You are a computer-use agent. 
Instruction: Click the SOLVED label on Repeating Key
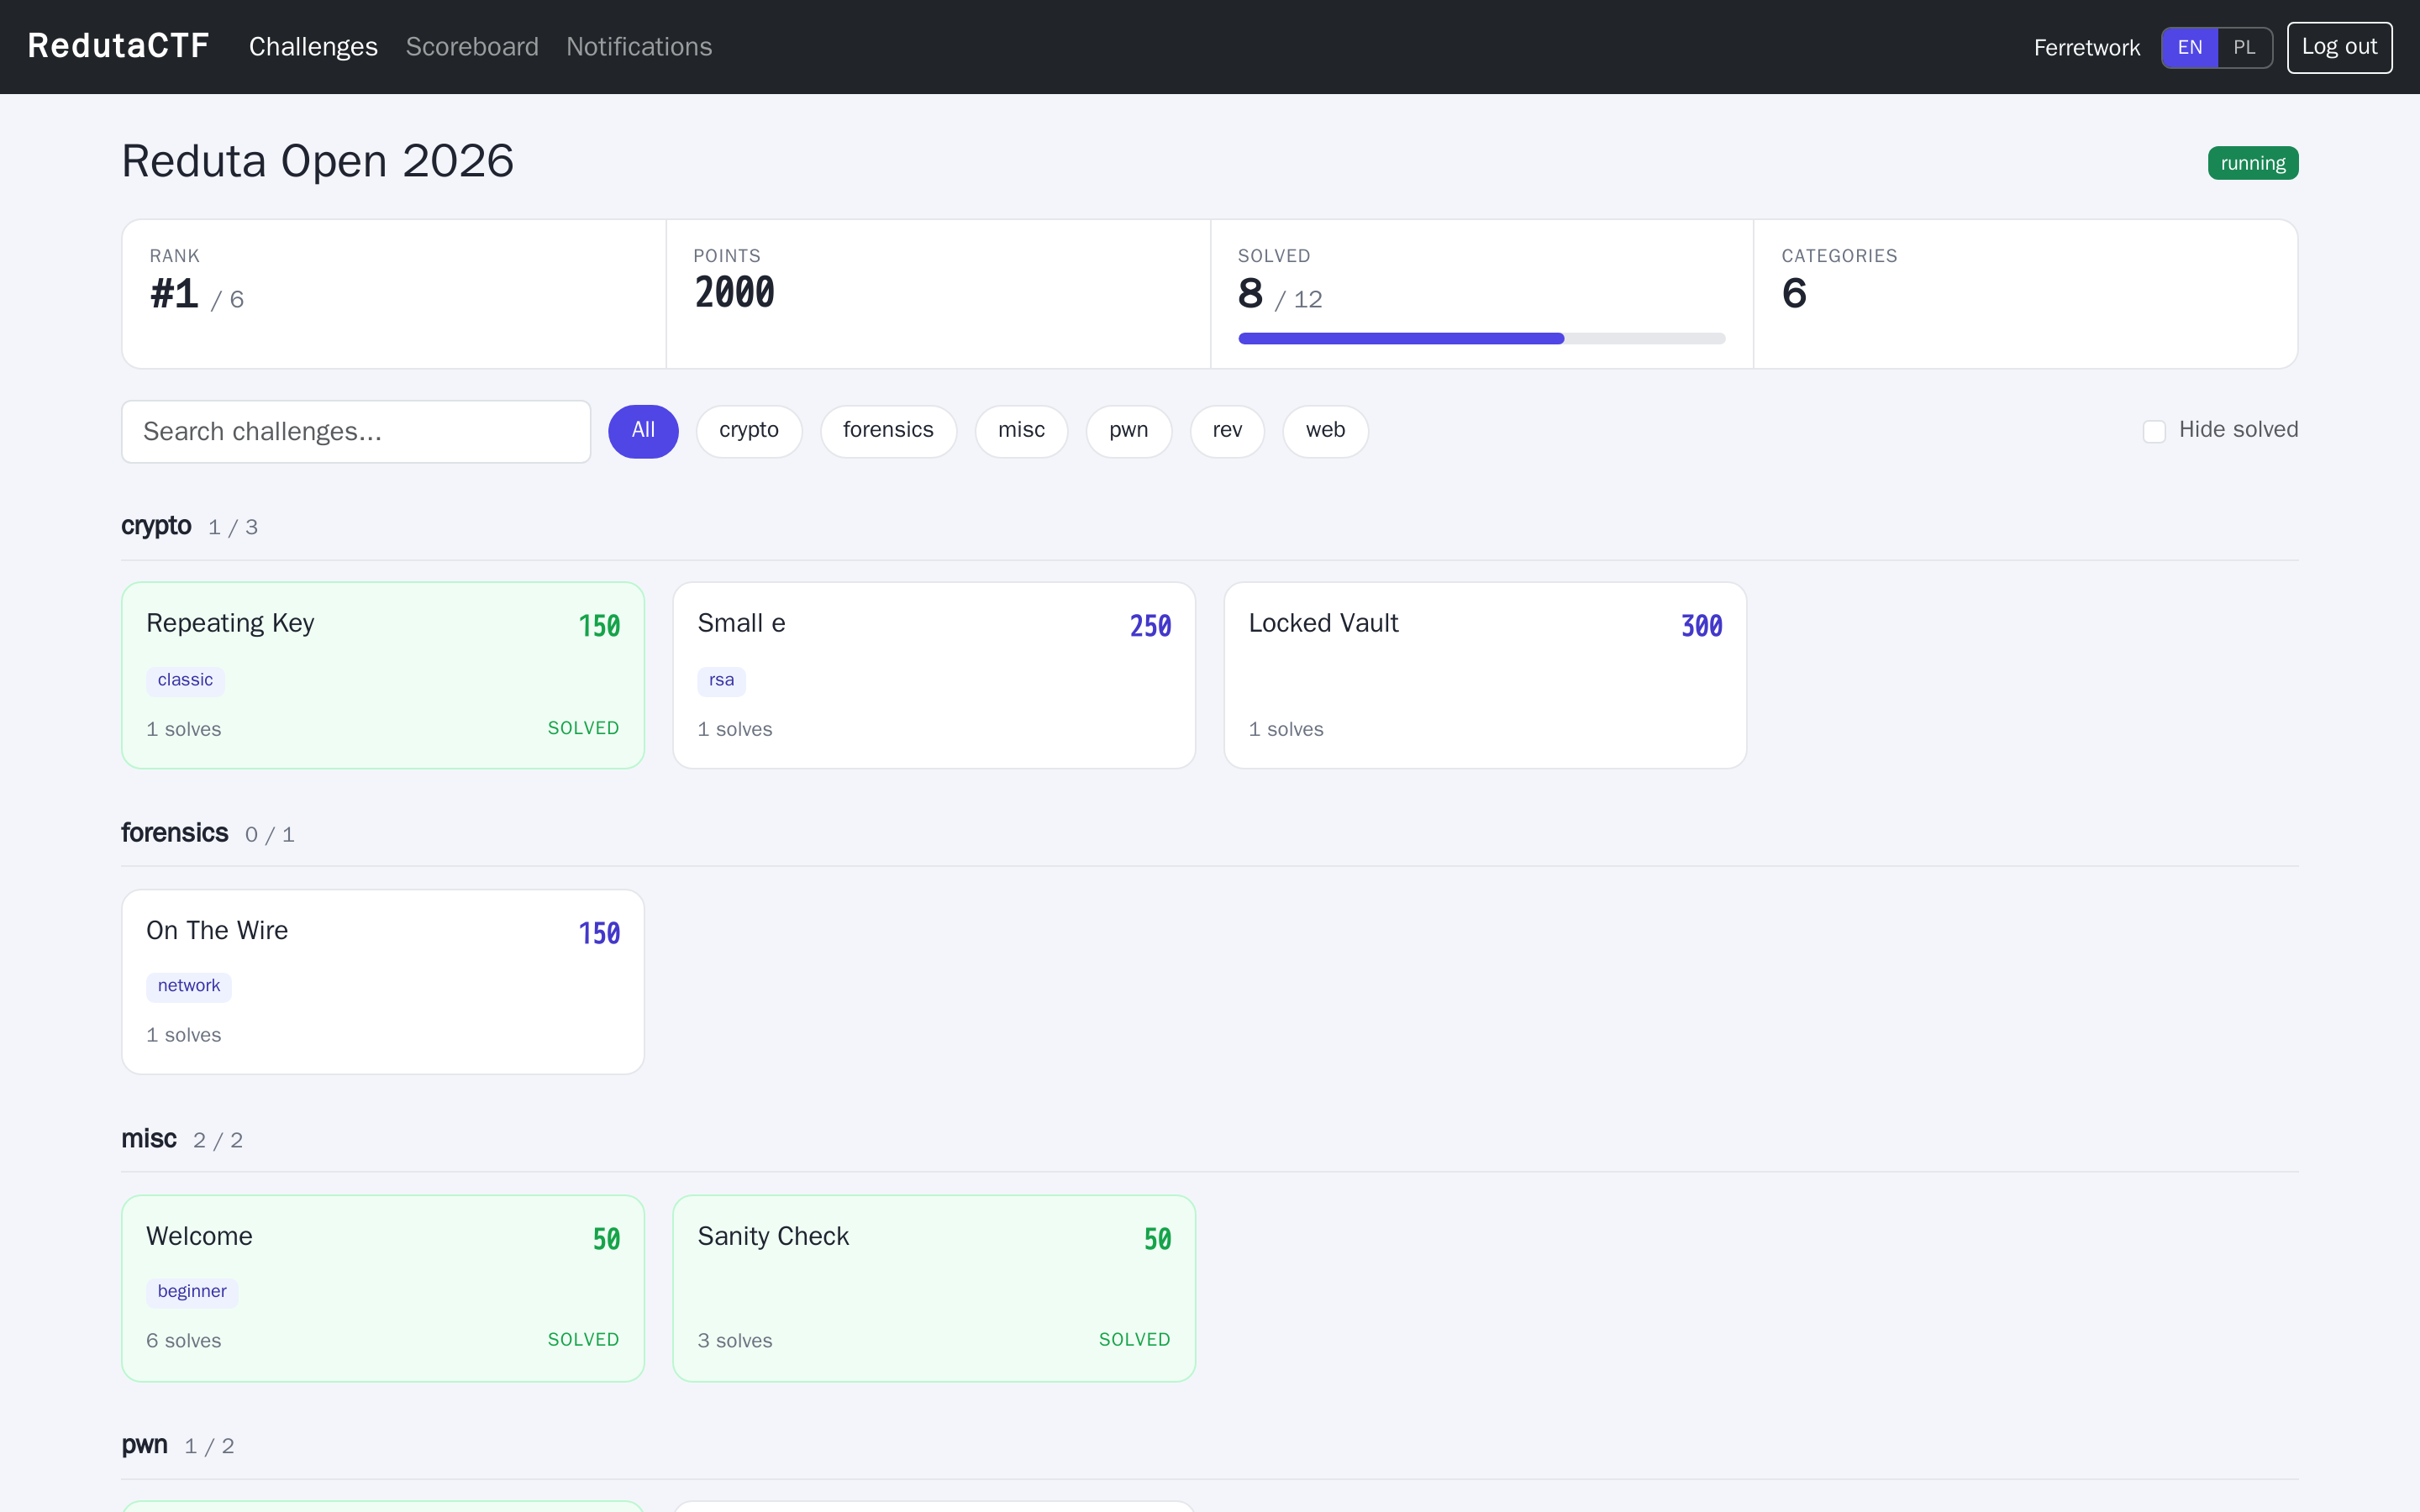[583, 729]
